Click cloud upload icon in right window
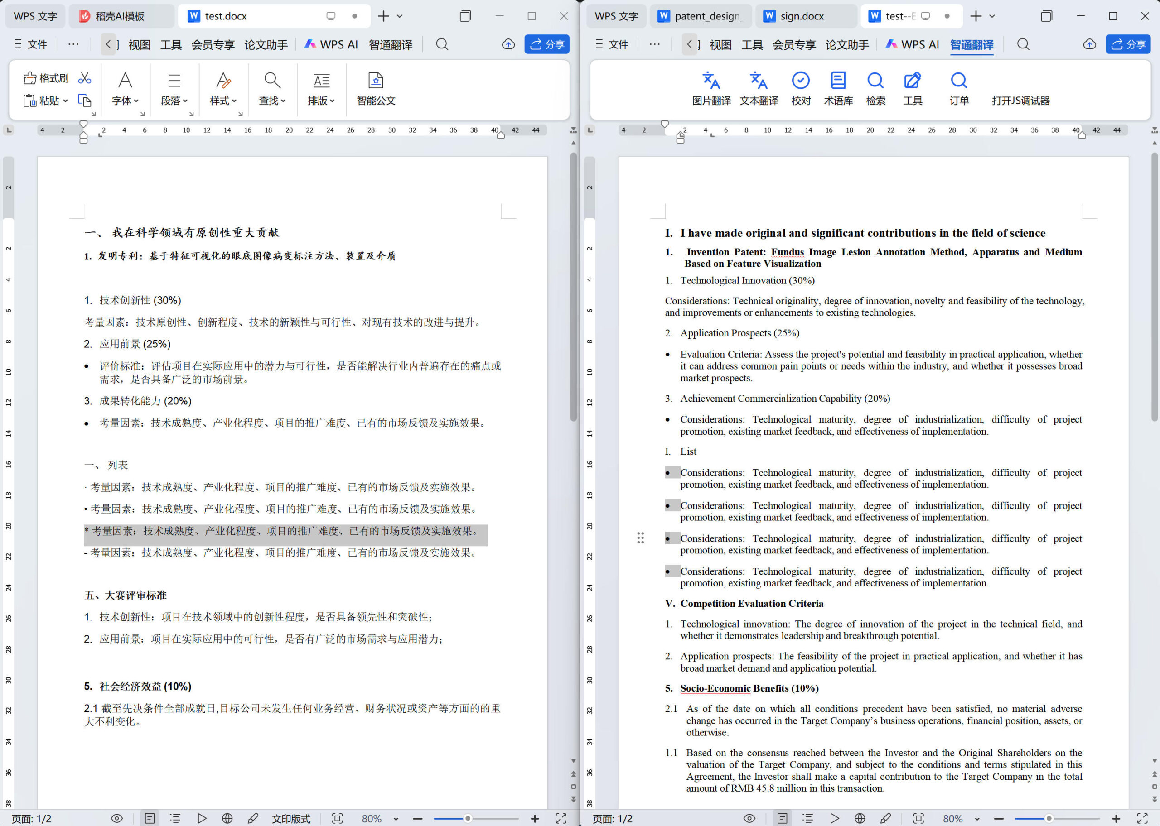The width and height of the screenshot is (1160, 826). point(1089,44)
